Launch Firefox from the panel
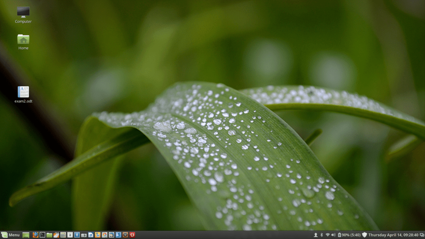Screen dimensions: 425x239 [x=36, y=235]
